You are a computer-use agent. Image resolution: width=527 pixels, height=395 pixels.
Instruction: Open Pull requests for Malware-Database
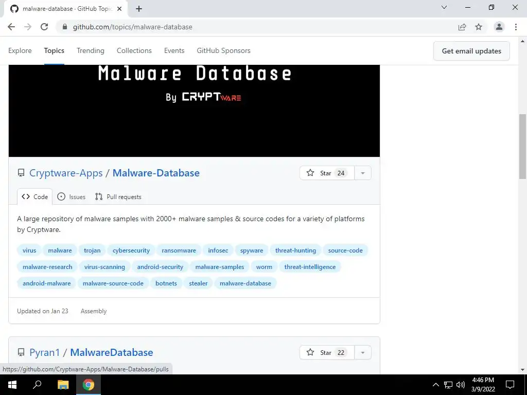click(x=118, y=197)
